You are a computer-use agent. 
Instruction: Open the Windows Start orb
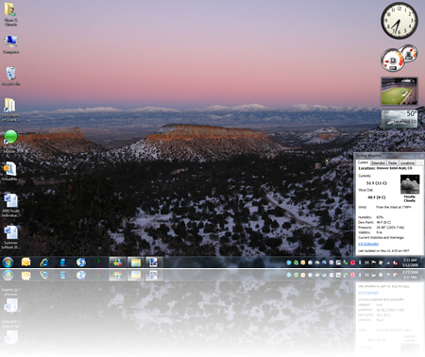click(8, 262)
